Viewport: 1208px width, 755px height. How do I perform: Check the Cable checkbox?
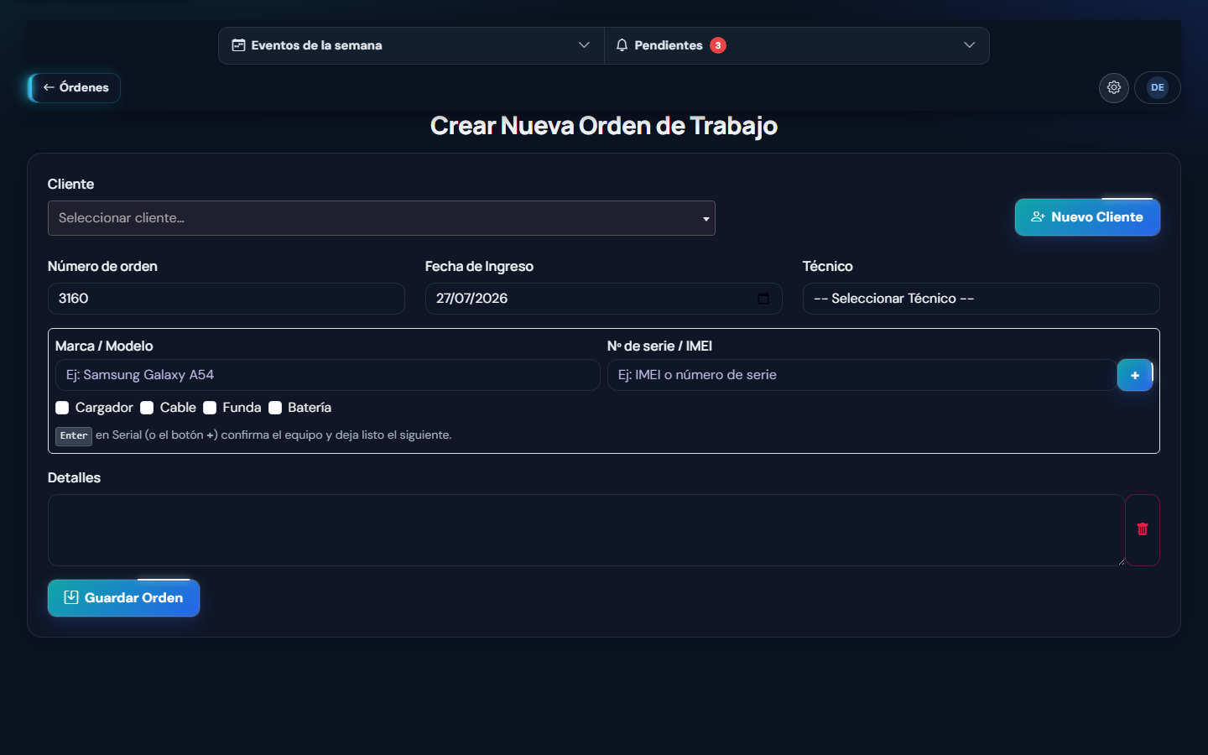(147, 408)
